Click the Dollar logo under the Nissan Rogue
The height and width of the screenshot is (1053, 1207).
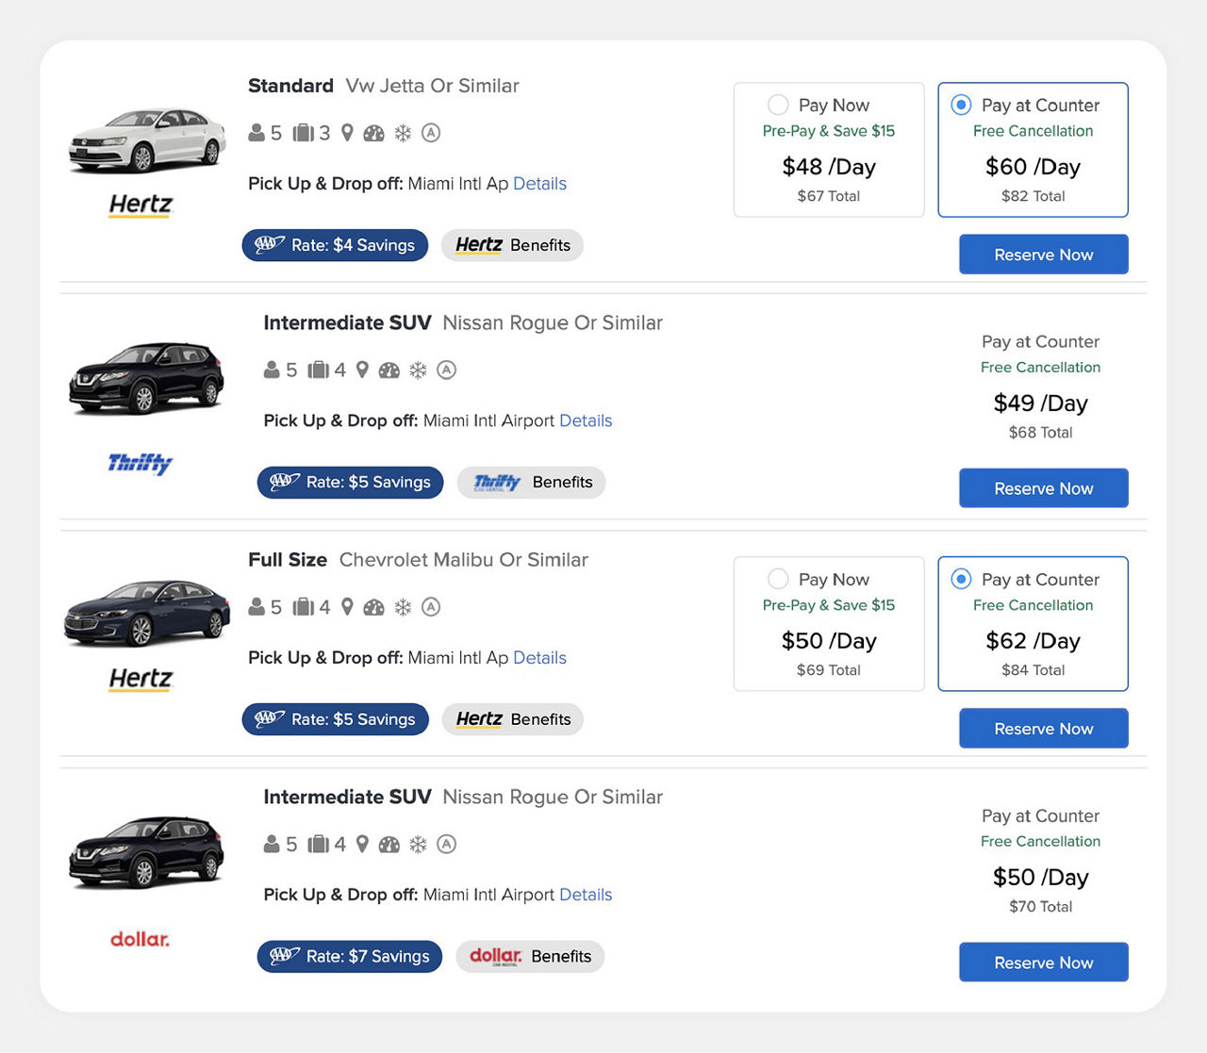click(x=140, y=939)
